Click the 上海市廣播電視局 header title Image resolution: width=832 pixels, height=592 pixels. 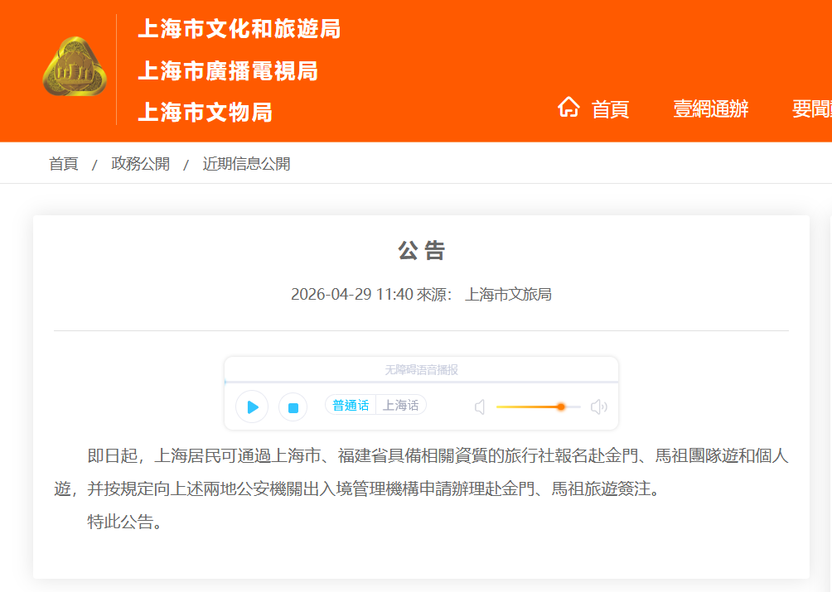point(228,71)
